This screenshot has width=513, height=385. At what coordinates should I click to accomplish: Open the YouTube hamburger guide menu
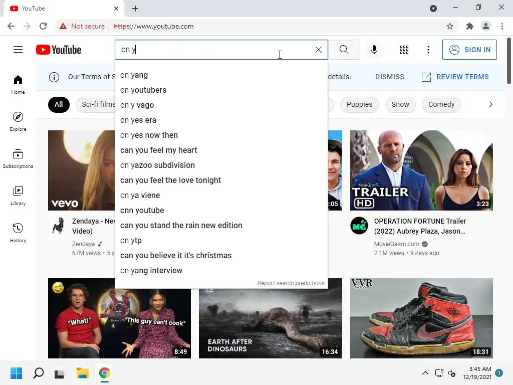(x=18, y=50)
